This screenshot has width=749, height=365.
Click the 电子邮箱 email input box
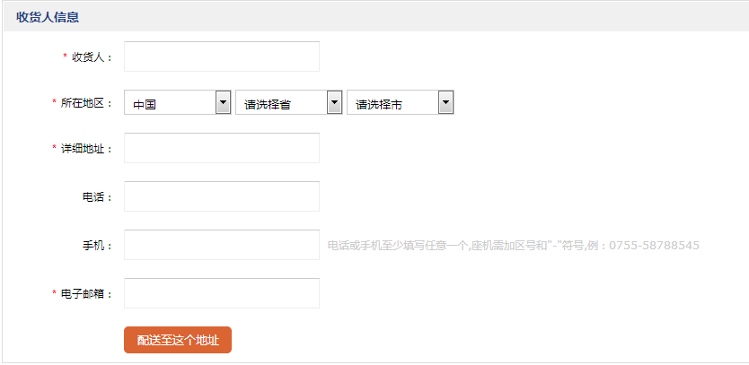[x=221, y=293]
